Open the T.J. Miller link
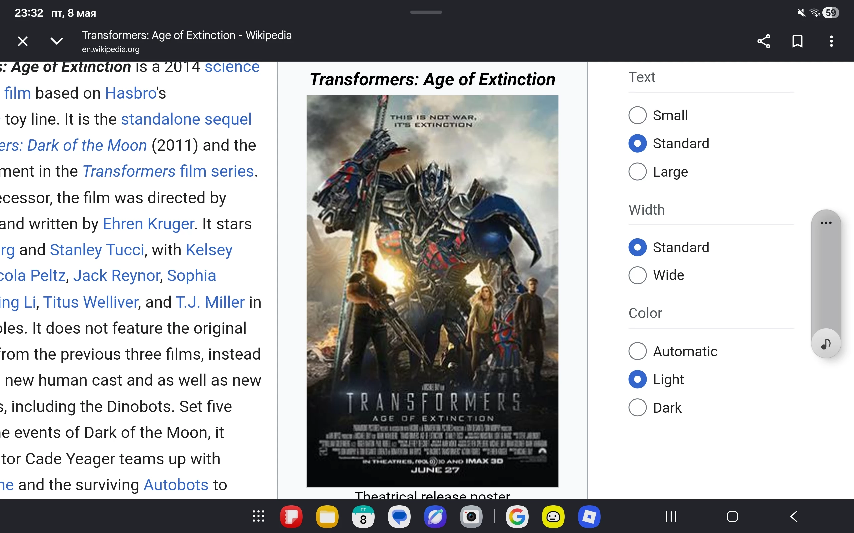 click(210, 302)
